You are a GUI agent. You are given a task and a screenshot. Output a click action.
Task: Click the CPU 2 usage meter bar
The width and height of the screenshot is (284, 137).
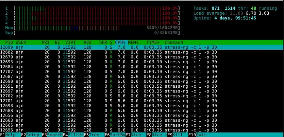97,13
